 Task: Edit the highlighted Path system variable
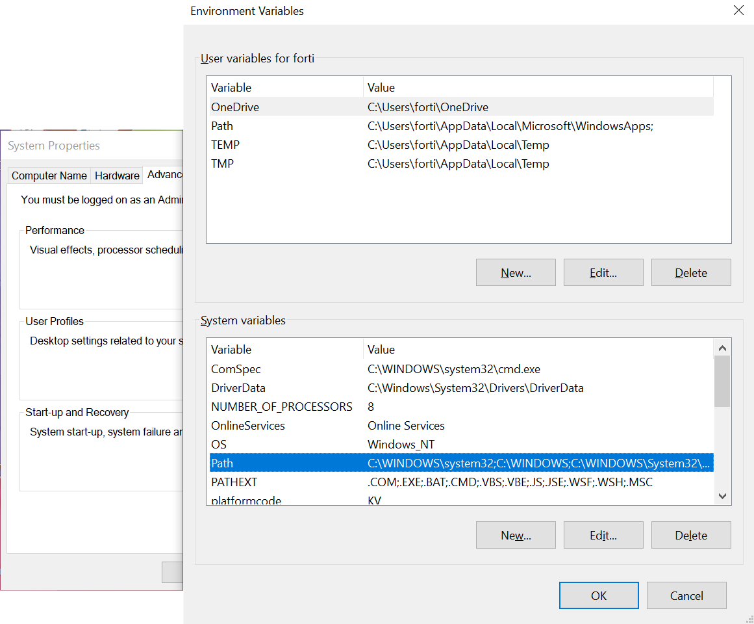(603, 535)
